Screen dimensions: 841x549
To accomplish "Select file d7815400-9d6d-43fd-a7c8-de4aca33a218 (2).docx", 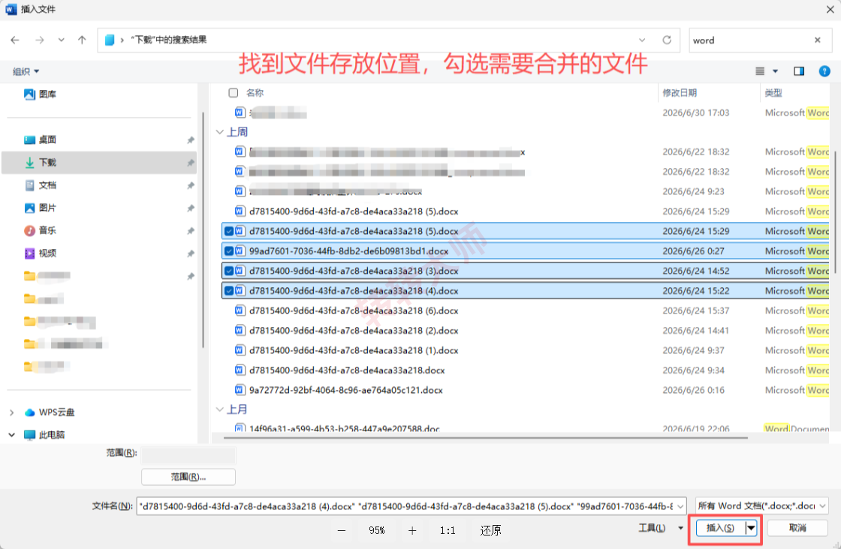I will coord(354,331).
